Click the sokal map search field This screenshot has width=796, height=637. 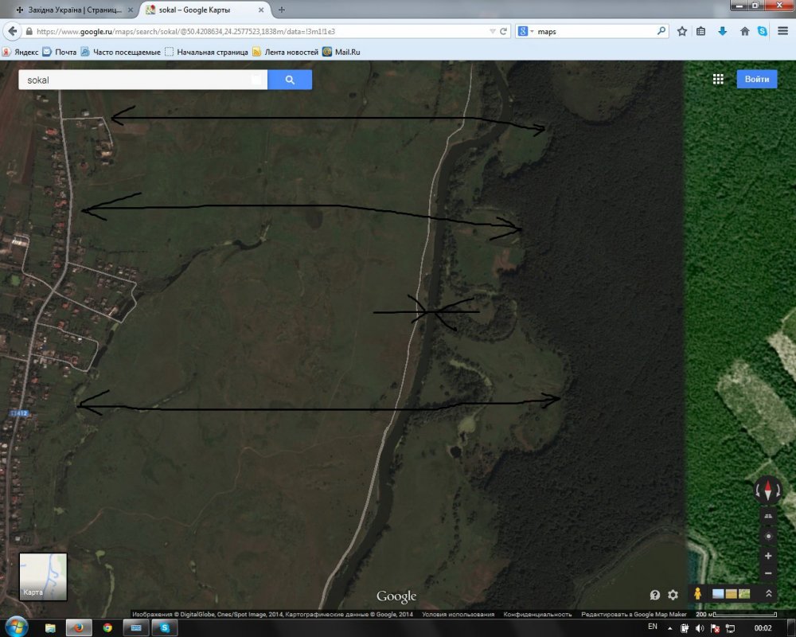point(135,80)
